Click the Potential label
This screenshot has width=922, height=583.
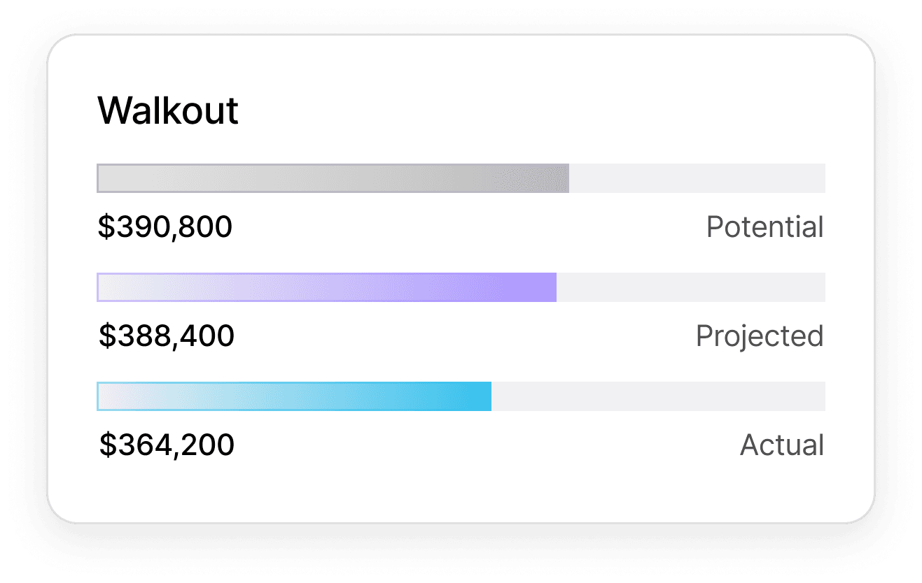click(x=764, y=227)
